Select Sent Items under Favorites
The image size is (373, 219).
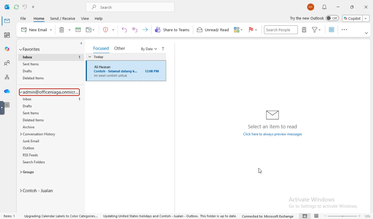(31, 64)
